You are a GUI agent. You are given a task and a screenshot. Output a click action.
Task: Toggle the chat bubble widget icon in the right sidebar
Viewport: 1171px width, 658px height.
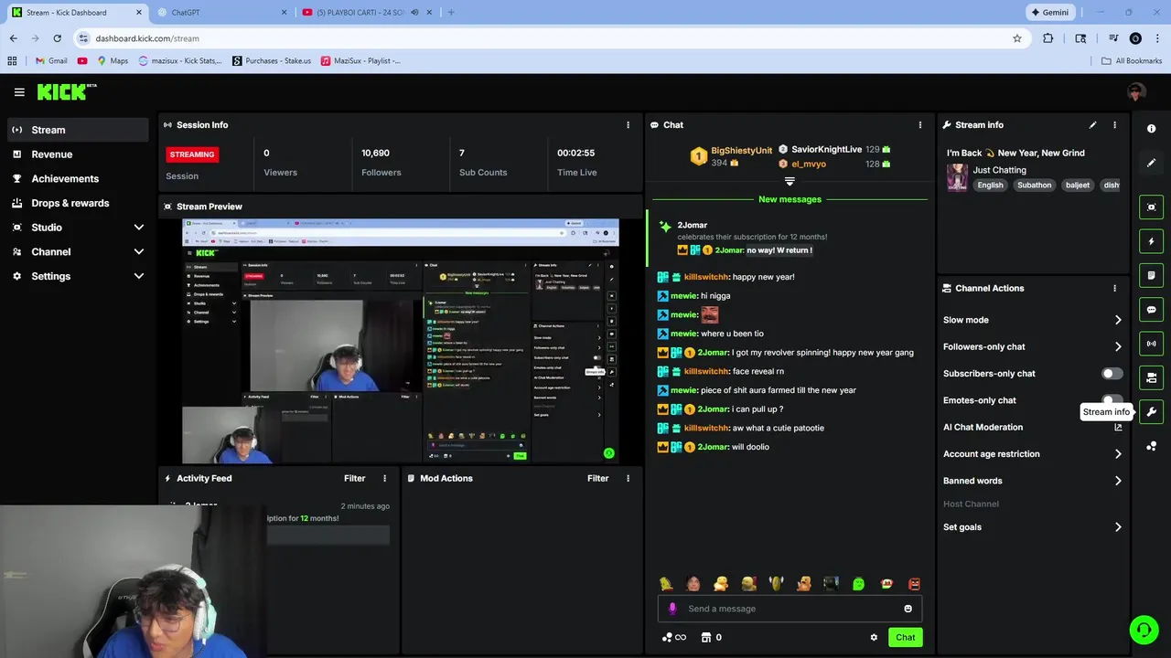[x=1151, y=310]
